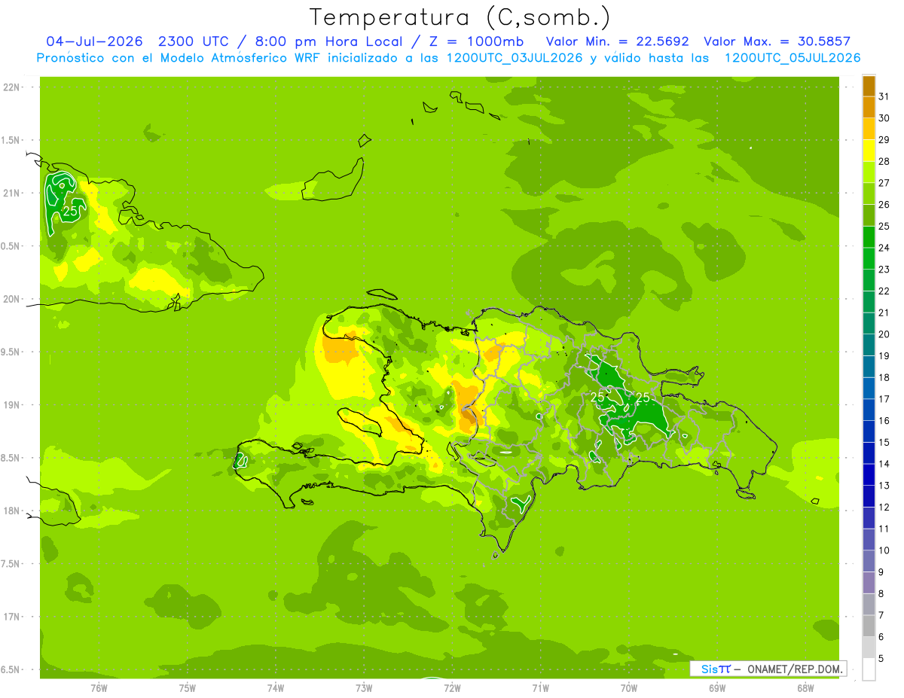Screen dimensions: 904x698
Task: Click the '72W' longitude axis label
Action: (x=453, y=687)
